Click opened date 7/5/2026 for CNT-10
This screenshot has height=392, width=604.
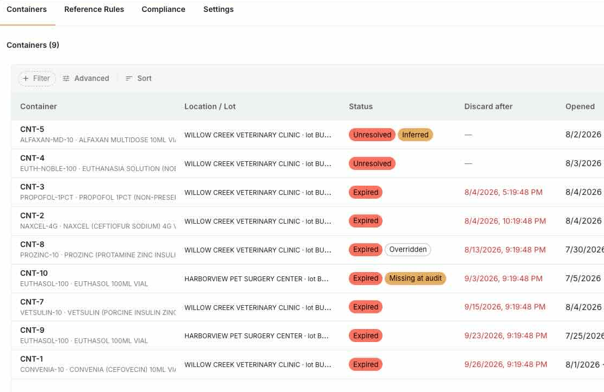point(583,279)
